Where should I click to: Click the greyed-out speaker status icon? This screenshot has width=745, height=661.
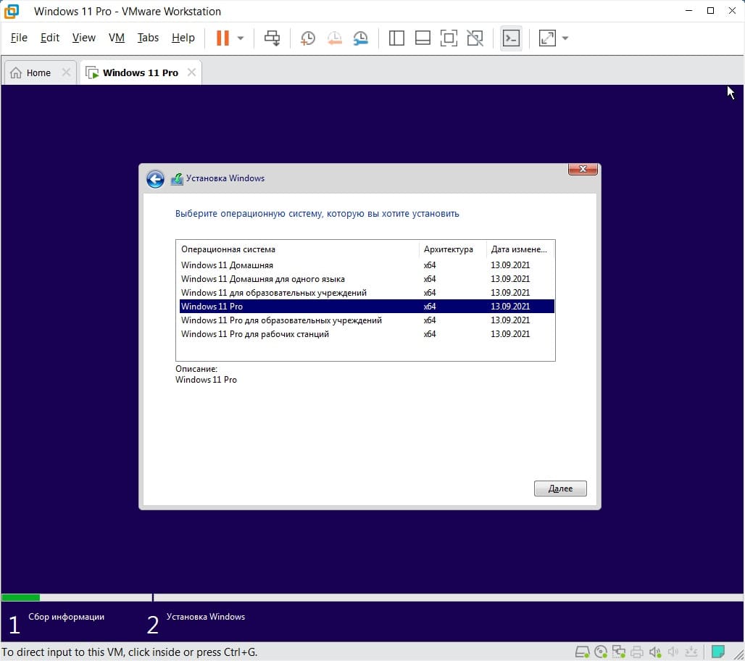click(x=673, y=652)
